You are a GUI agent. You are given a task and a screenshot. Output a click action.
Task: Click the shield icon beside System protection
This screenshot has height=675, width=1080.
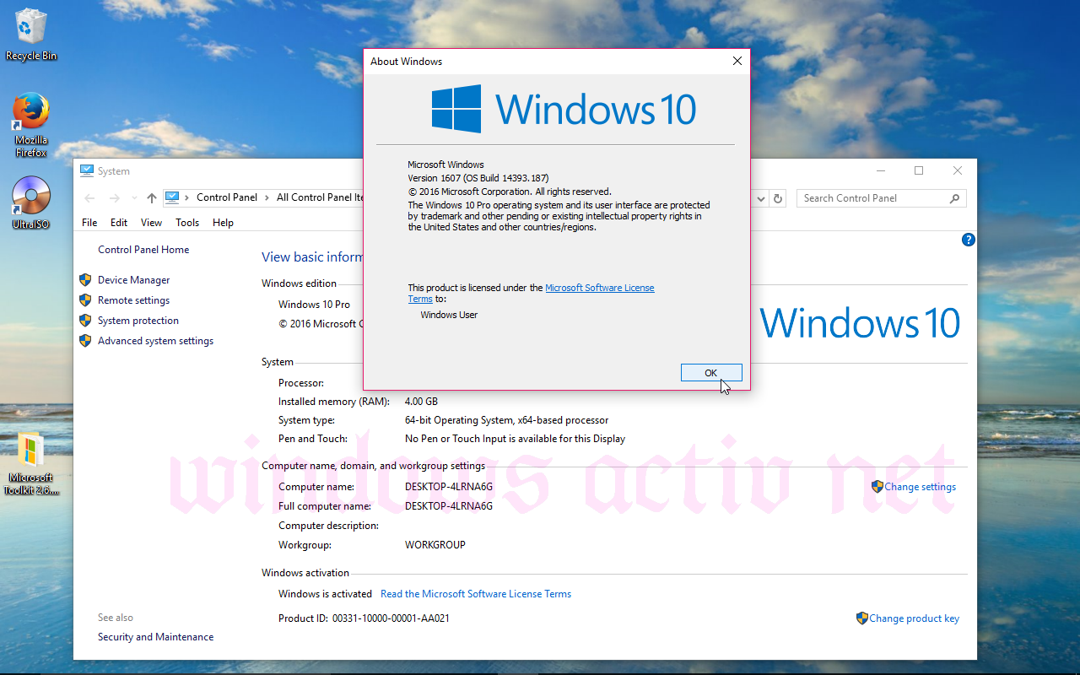tap(85, 320)
